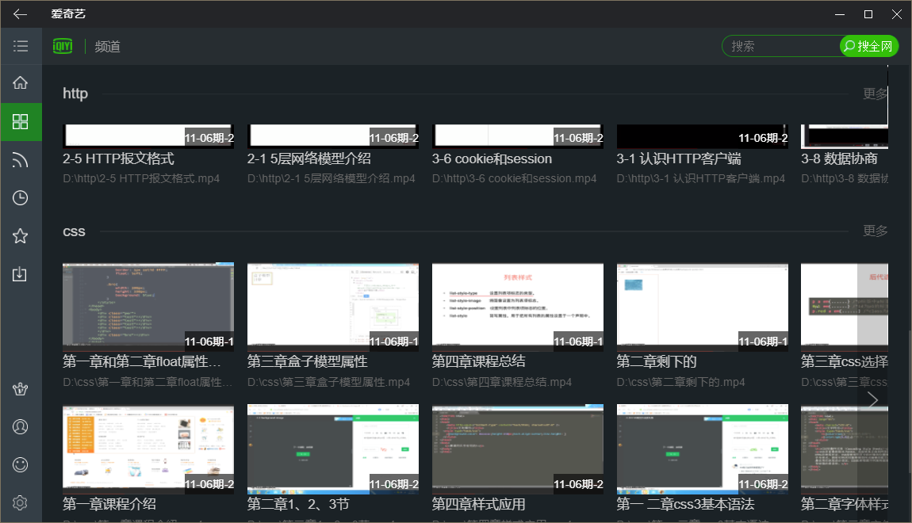Open thumbnail of 第四章样式应用
This screenshot has height=523, width=912.
tap(518, 449)
